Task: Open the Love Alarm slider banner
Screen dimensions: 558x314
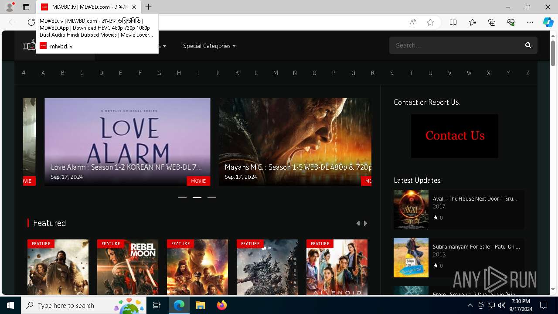Action: point(127,142)
